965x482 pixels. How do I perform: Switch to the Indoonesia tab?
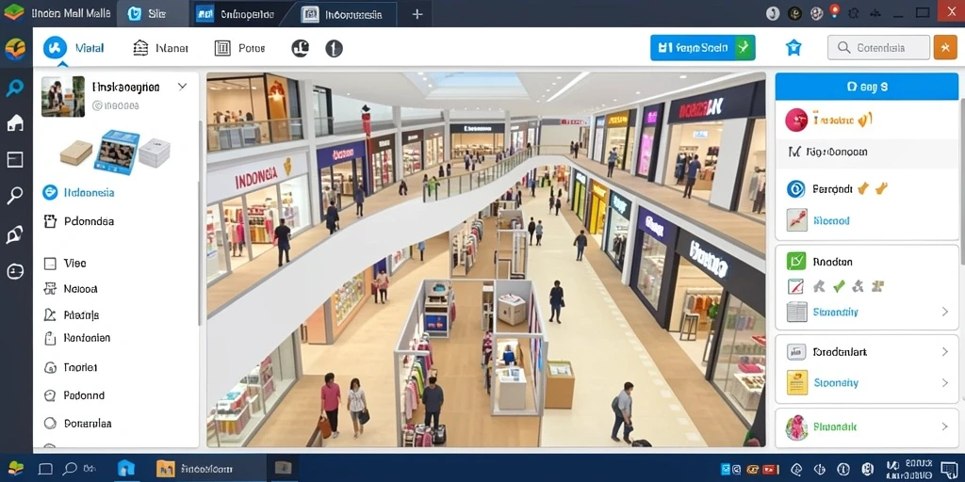(x=347, y=14)
